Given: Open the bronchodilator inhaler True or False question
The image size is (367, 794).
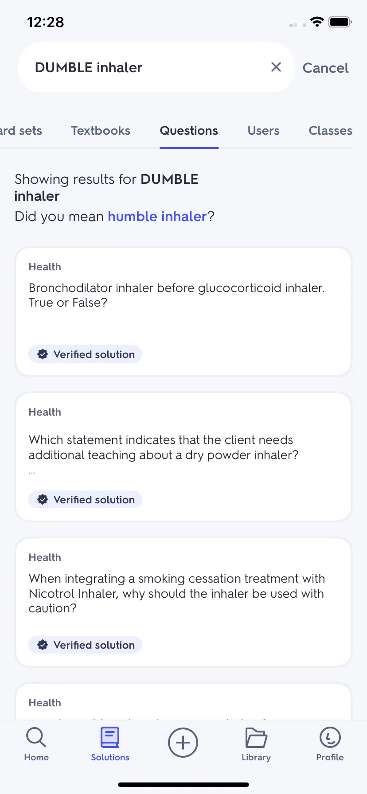Looking at the screenshot, I should pyautogui.click(x=183, y=311).
